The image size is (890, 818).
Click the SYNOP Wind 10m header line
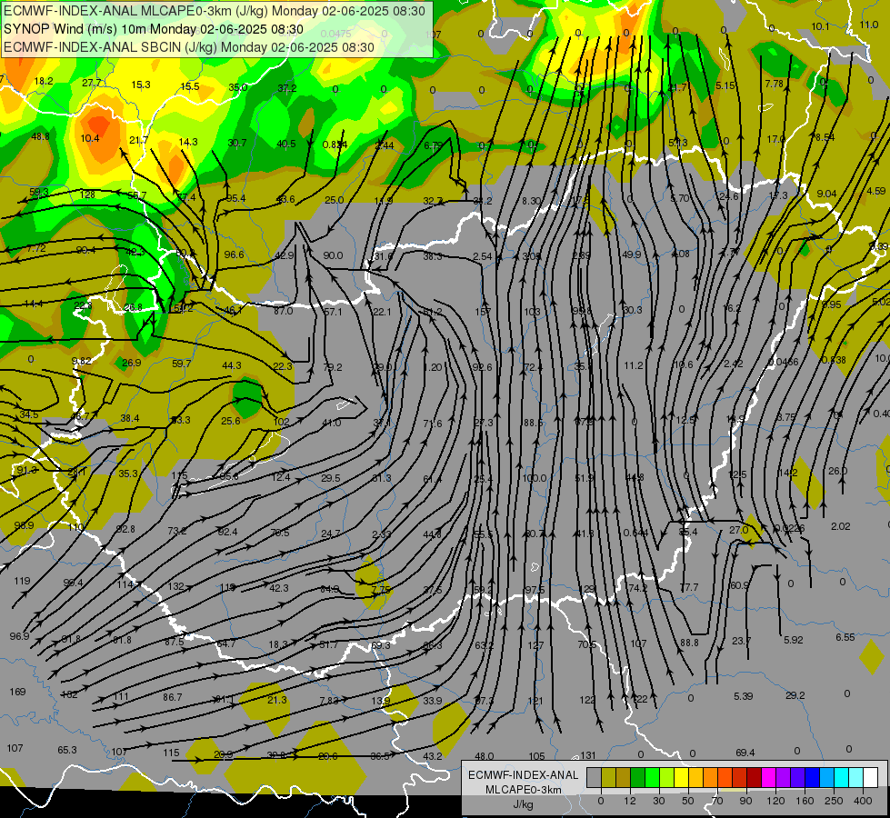(x=154, y=29)
